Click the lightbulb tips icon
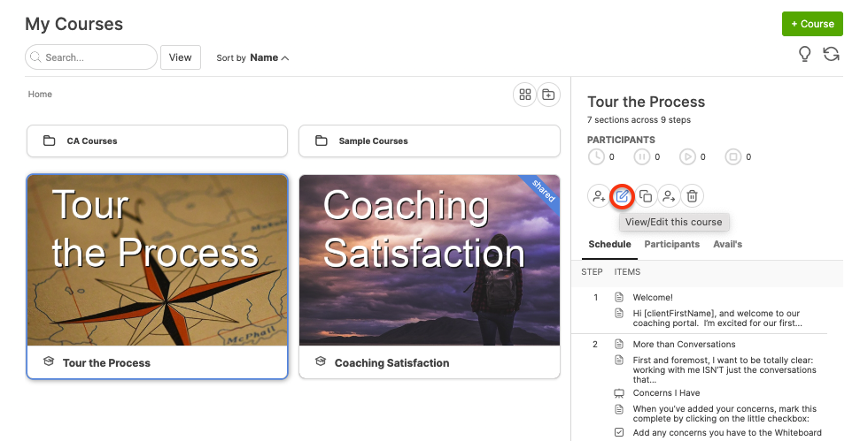This screenshot has width=860, height=441. click(x=805, y=55)
